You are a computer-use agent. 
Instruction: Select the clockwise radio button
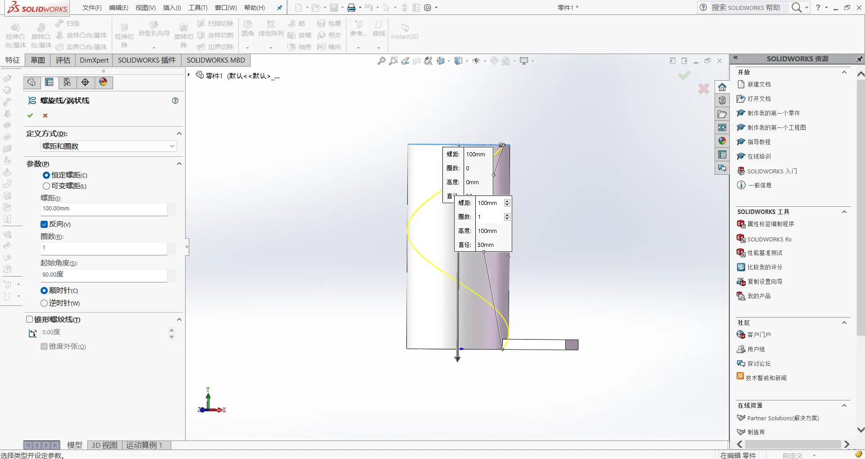pyautogui.click(x=44, y=291)
